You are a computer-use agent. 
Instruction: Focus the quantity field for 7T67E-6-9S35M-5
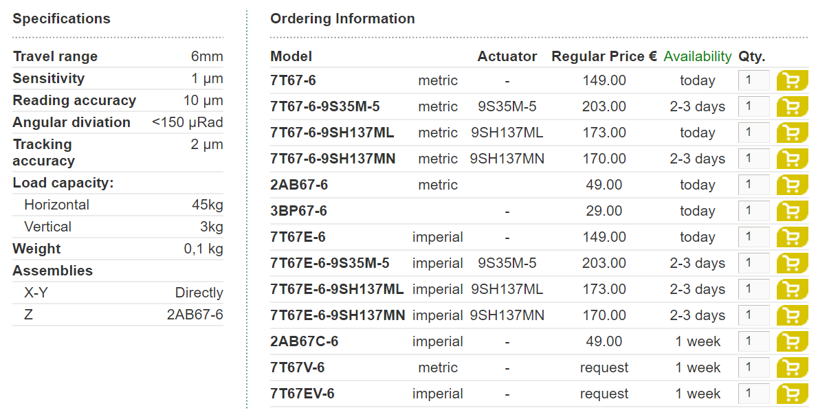click(754, 263)
